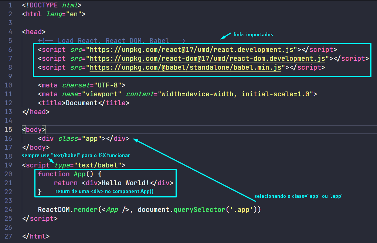
Task: Click the 'selecionando o class' annotation
Action: click(299, 196)
